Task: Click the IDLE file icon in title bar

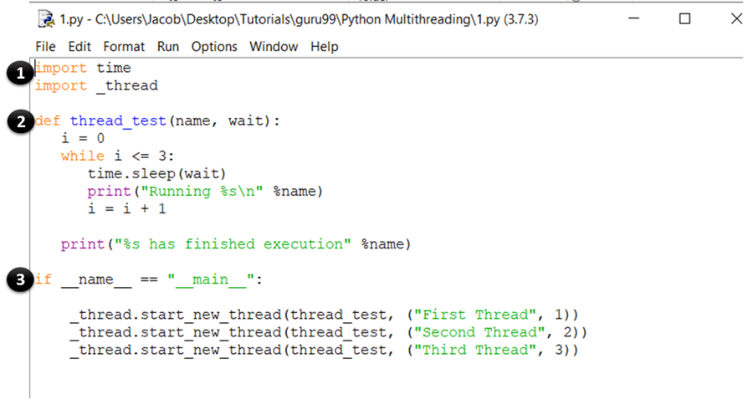Action: (47, 19)
